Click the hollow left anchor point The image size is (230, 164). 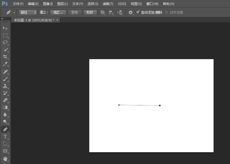click(119, 105)
